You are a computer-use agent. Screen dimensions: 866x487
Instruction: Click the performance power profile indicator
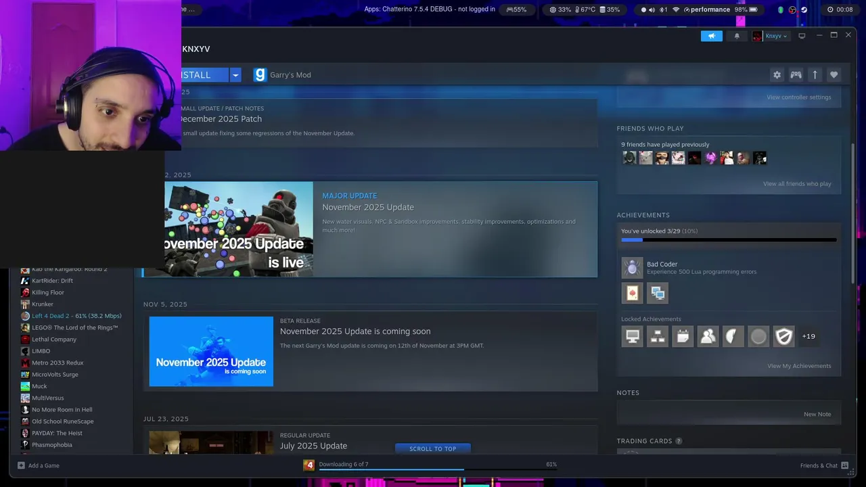pos(706,9)
